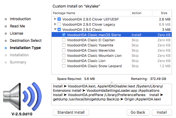176x118 pixels.
Task: Go to the Introduction step in sidebar
Action: coord(20,19)
